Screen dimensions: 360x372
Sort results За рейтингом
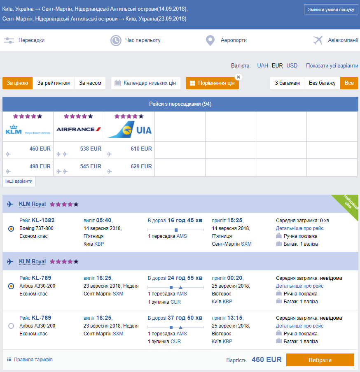tap(54, 83)
